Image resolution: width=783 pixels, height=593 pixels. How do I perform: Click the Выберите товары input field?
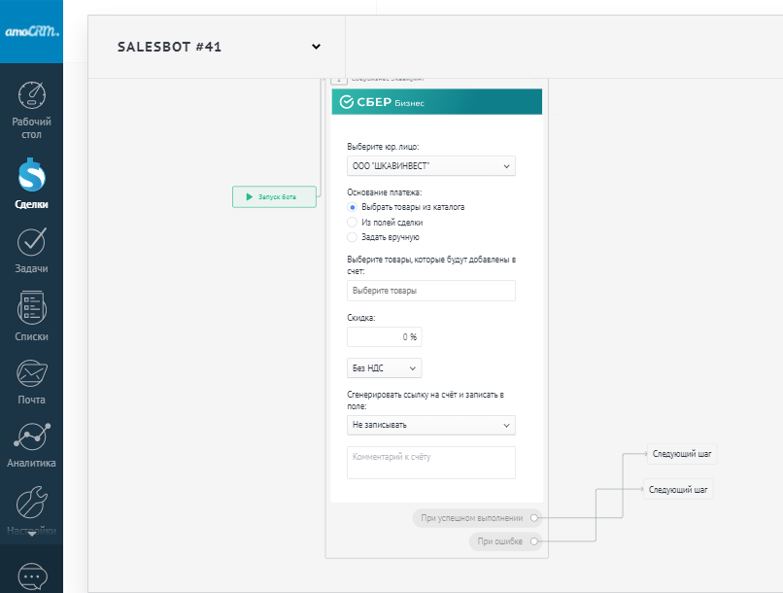pos(431,291)
